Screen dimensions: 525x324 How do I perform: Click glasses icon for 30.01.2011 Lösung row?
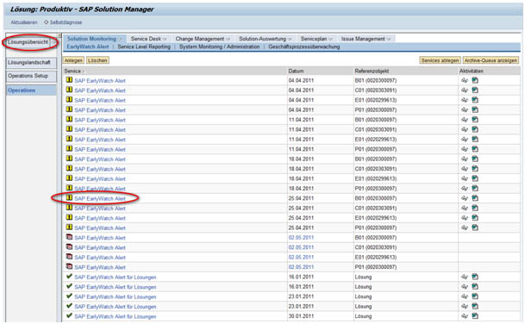coord(465,316)
